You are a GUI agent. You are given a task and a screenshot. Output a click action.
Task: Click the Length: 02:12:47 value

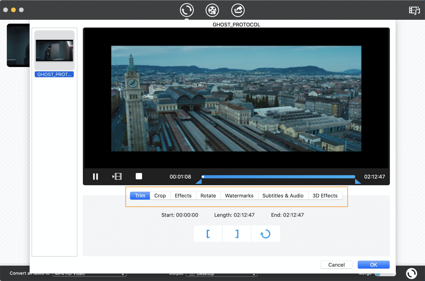(234, 215)
